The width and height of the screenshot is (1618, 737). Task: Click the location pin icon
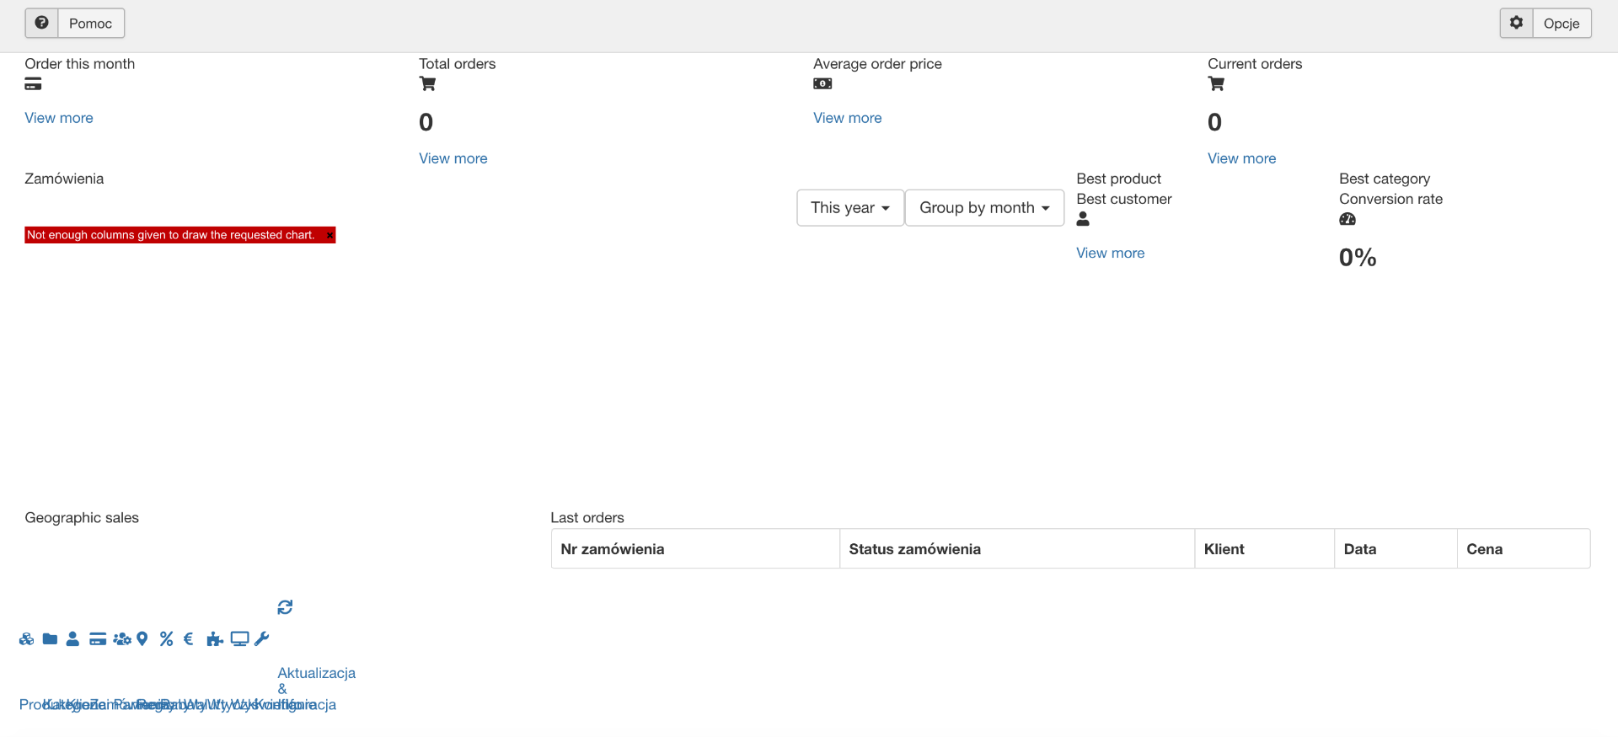pos(142,639)
